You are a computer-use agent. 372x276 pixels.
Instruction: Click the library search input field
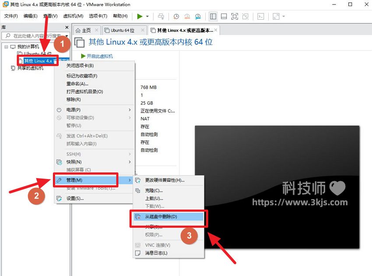[x=31, y=36]
